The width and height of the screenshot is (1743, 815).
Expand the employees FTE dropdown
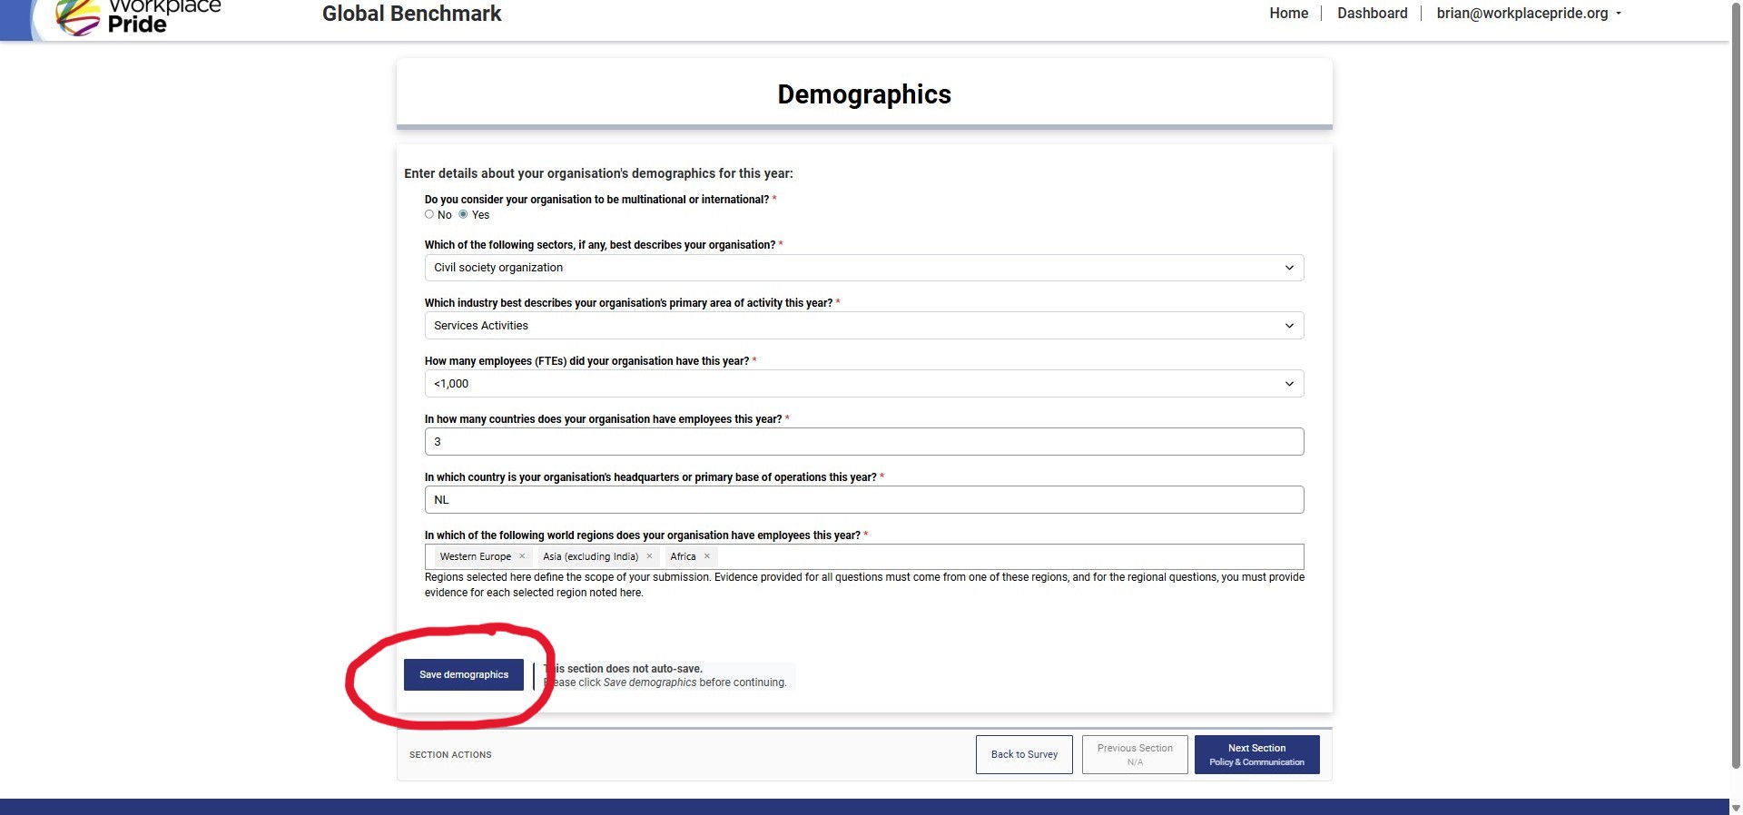pos(863,384)
